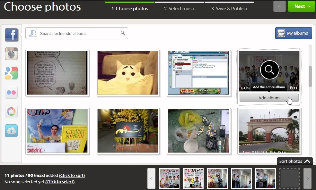The height and width of the screenshot is (190, 316).
Task: Add the entire e-Chip album
Action: click(269, 98)
